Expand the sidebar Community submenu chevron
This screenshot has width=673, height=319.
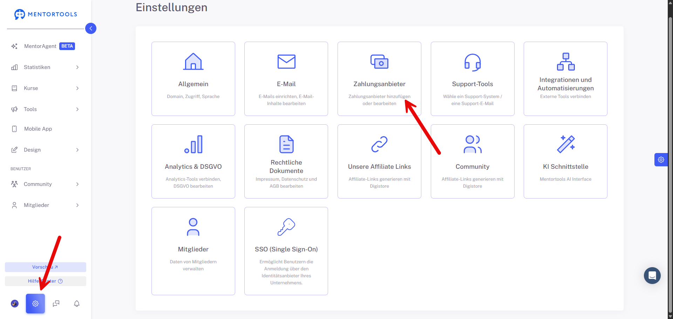77,184
